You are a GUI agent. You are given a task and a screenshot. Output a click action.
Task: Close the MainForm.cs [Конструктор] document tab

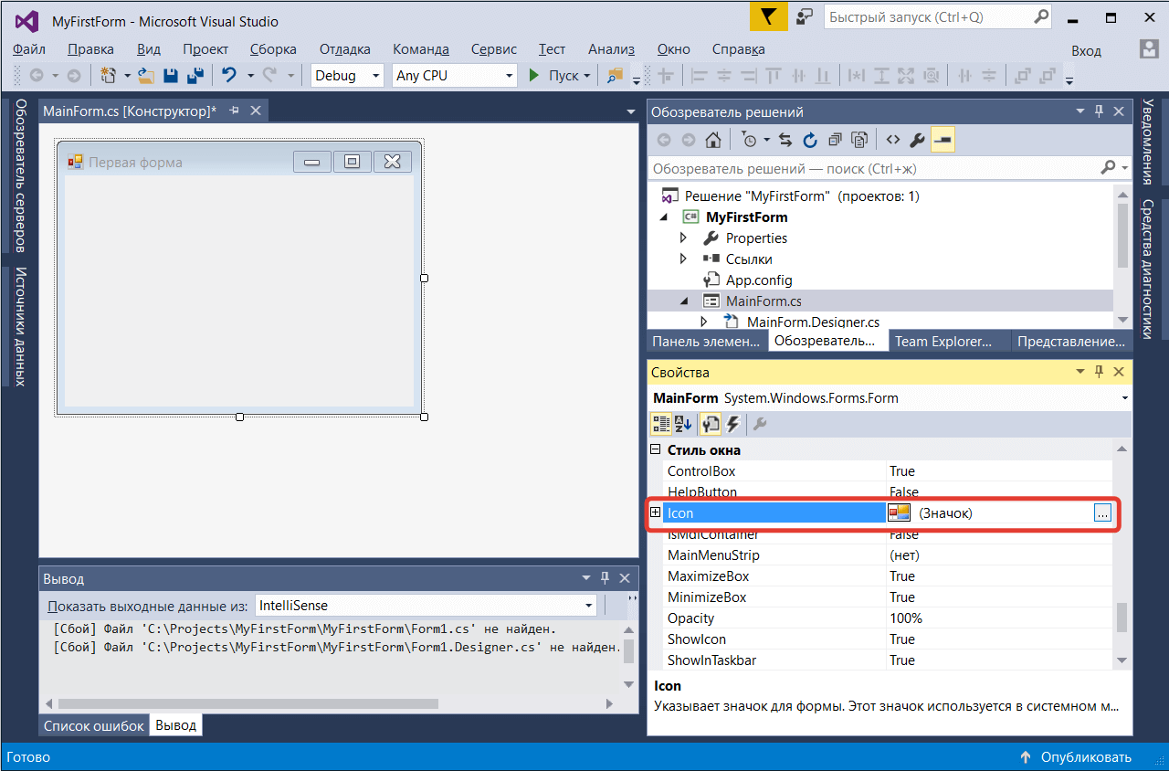(256, 111)
